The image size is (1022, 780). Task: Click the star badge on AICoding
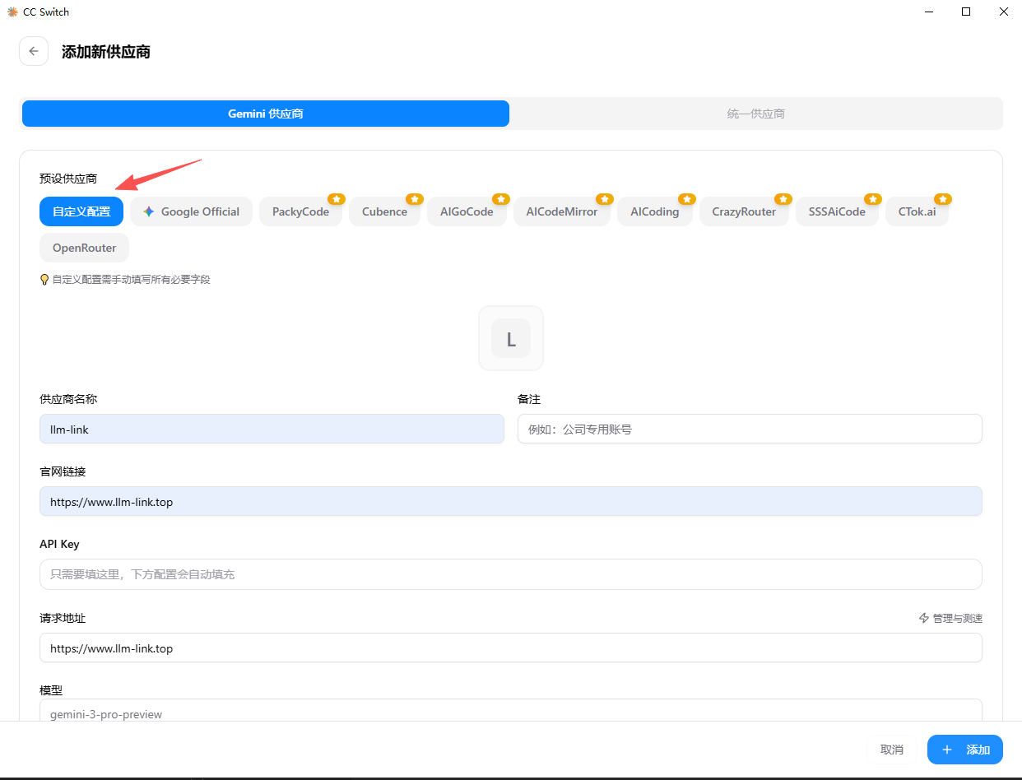(x=686, y=199)
